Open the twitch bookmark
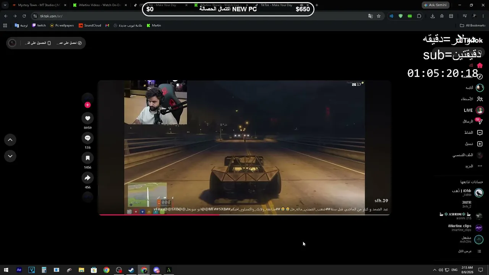Viewport: 489px width, 275px height. click(x=39, y=26)
